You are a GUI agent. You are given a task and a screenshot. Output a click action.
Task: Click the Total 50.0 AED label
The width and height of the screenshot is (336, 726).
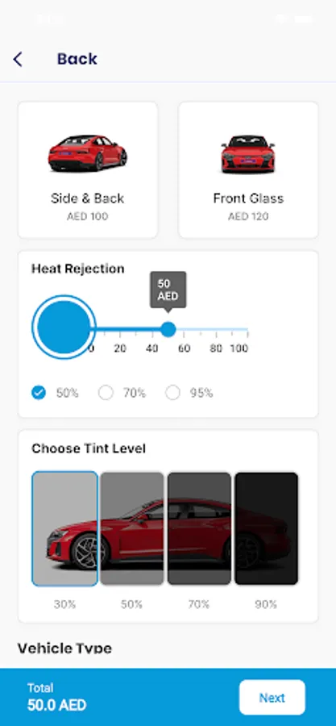56,697
